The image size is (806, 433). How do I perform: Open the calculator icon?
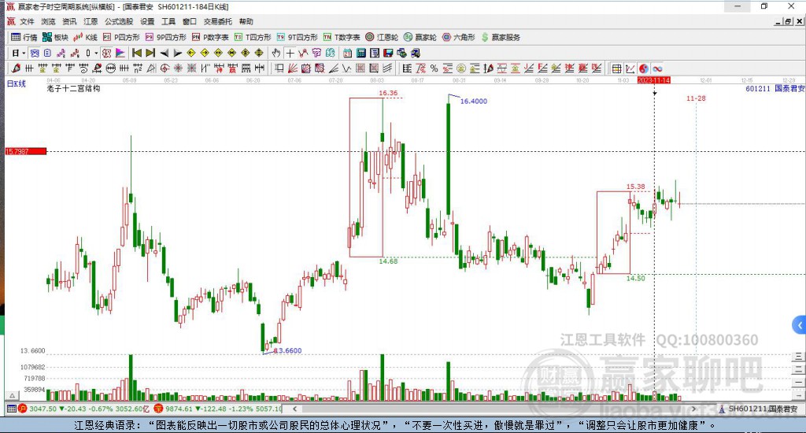click(360, 53)
